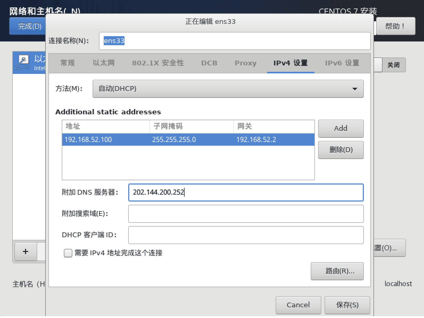Viewport: 424px width, 318px height.
Task: Click the 网关 column header
Action: [274, 127]
